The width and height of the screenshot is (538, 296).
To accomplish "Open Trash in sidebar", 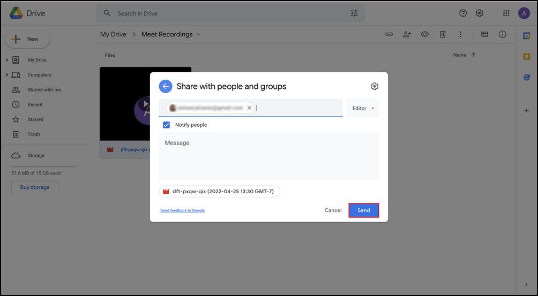I will pyautogui.click(x=34, y=134).
